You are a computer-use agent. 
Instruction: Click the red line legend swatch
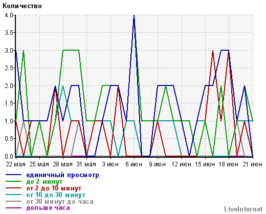click(14, 188)
